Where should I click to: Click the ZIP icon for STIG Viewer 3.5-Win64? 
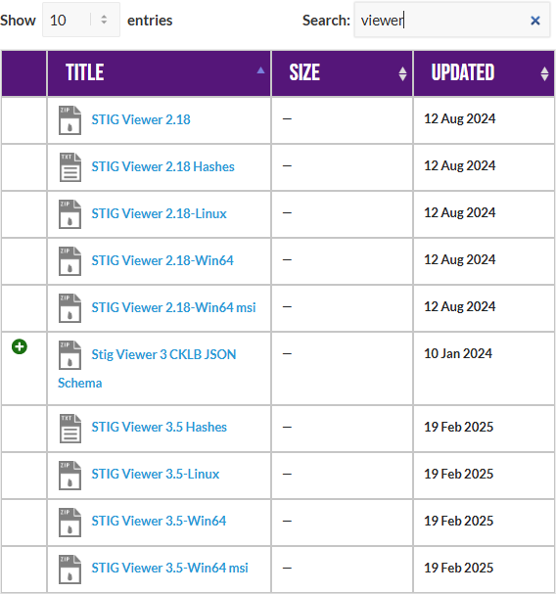(x=69, y=522)
